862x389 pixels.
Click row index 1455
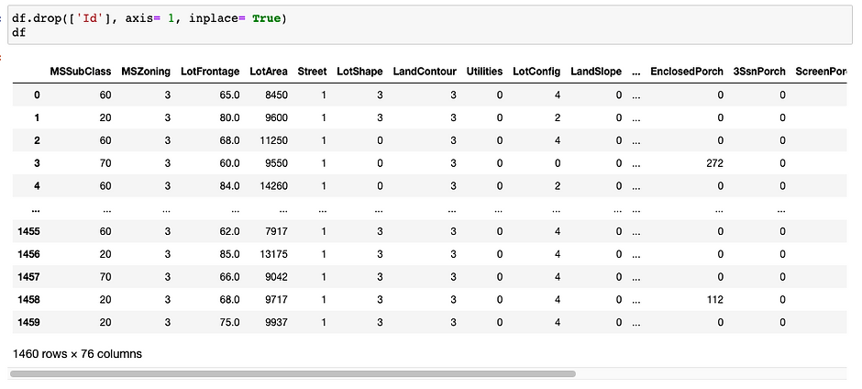click(28, 231)
